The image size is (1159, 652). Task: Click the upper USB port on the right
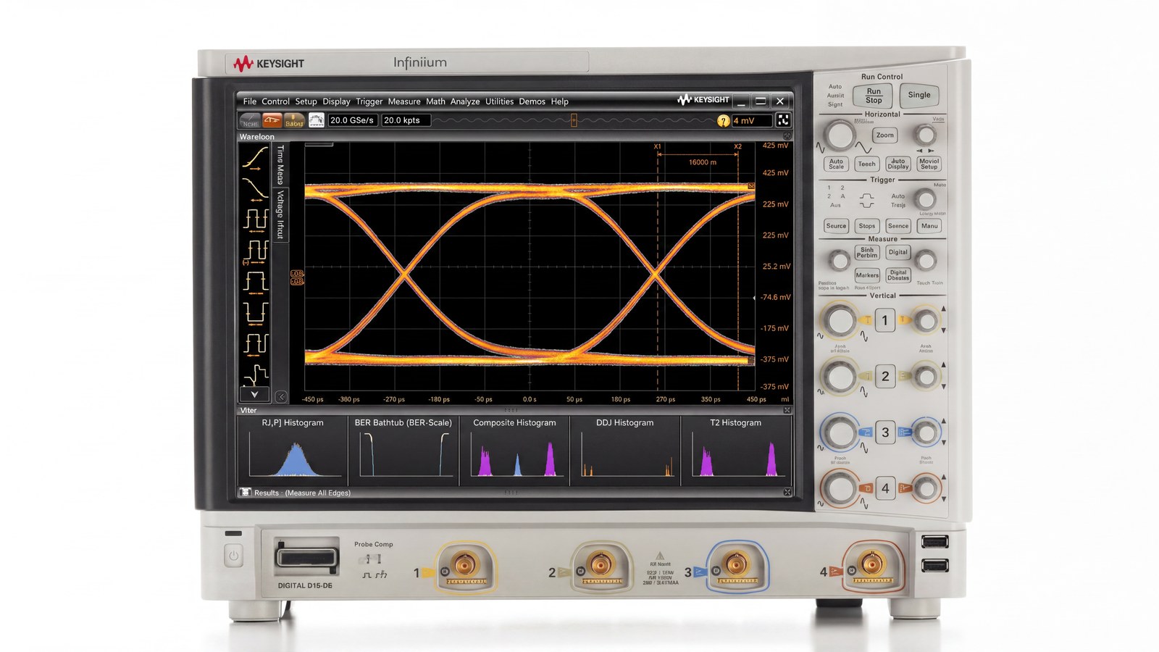click(x=934, y=541)
